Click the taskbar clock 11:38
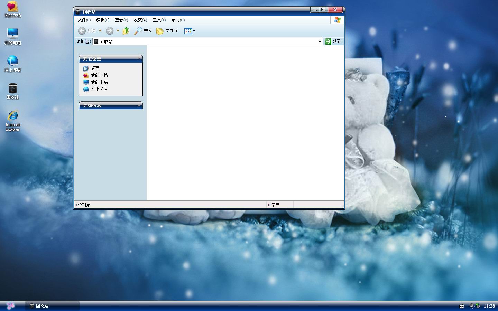The width and height of the screenshot is (498, 311). 489,306
